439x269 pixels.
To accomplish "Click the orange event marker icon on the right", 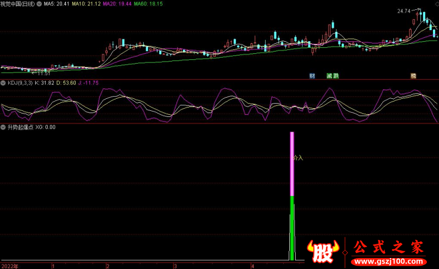I will 413,76.
